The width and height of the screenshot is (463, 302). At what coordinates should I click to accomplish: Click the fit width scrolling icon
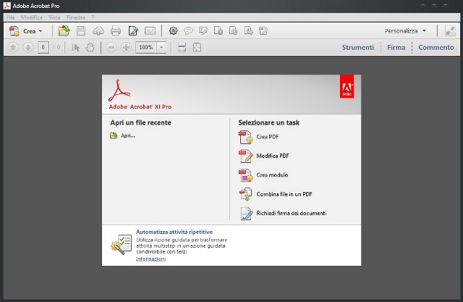click(182, 47)
